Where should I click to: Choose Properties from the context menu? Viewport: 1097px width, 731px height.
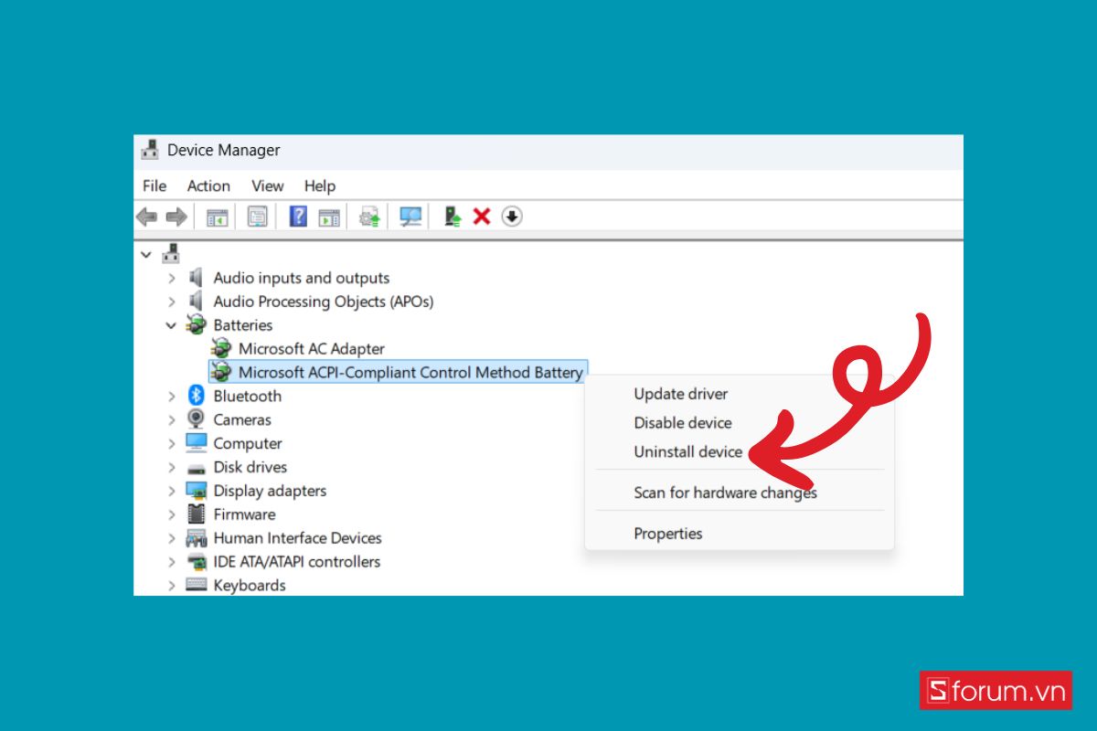tap(668, 534)
